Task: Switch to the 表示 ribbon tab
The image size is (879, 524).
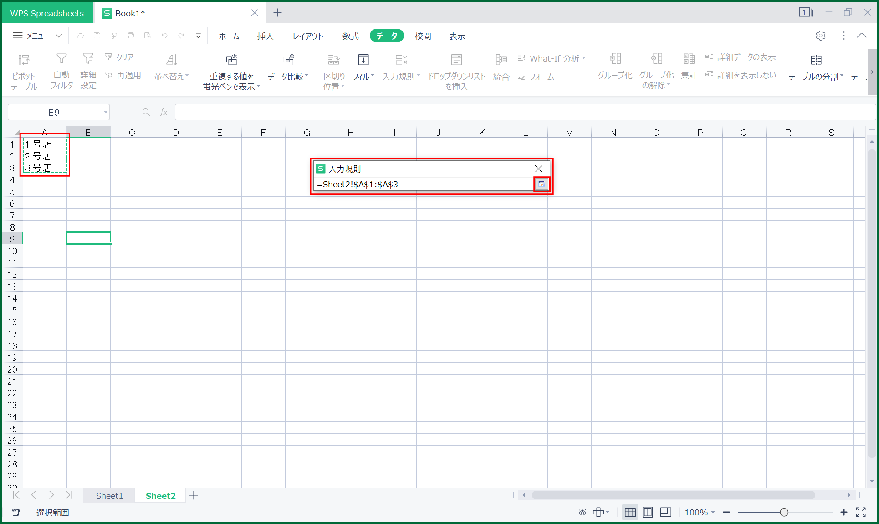Action: 457,36
